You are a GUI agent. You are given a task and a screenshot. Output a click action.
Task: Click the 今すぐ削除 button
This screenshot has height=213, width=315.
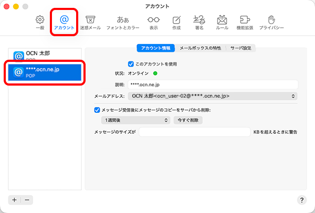click(188, 120)
